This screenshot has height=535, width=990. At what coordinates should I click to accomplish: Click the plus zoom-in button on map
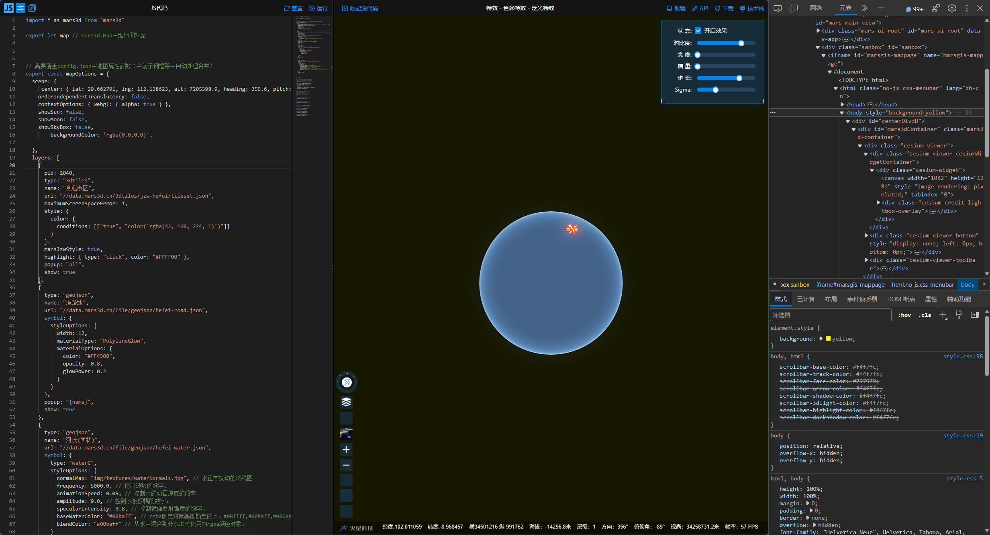(x=346, y=449)
